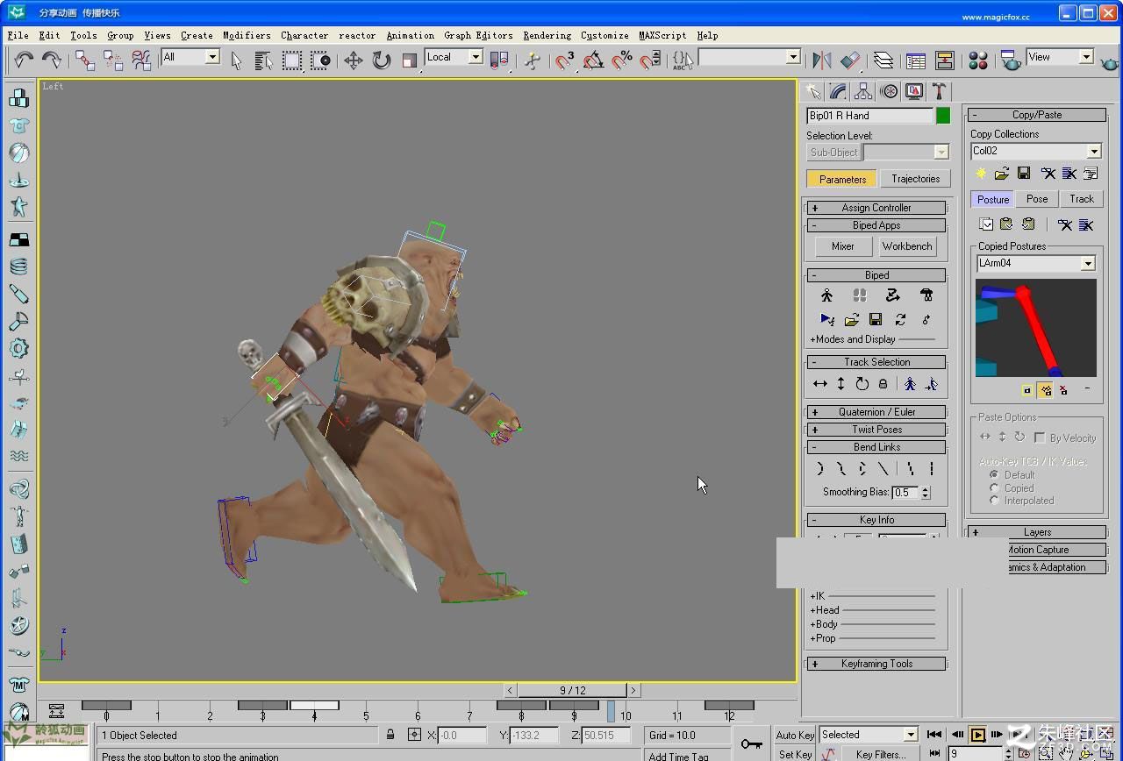Switch to the Track tab

click(1082, 199)
